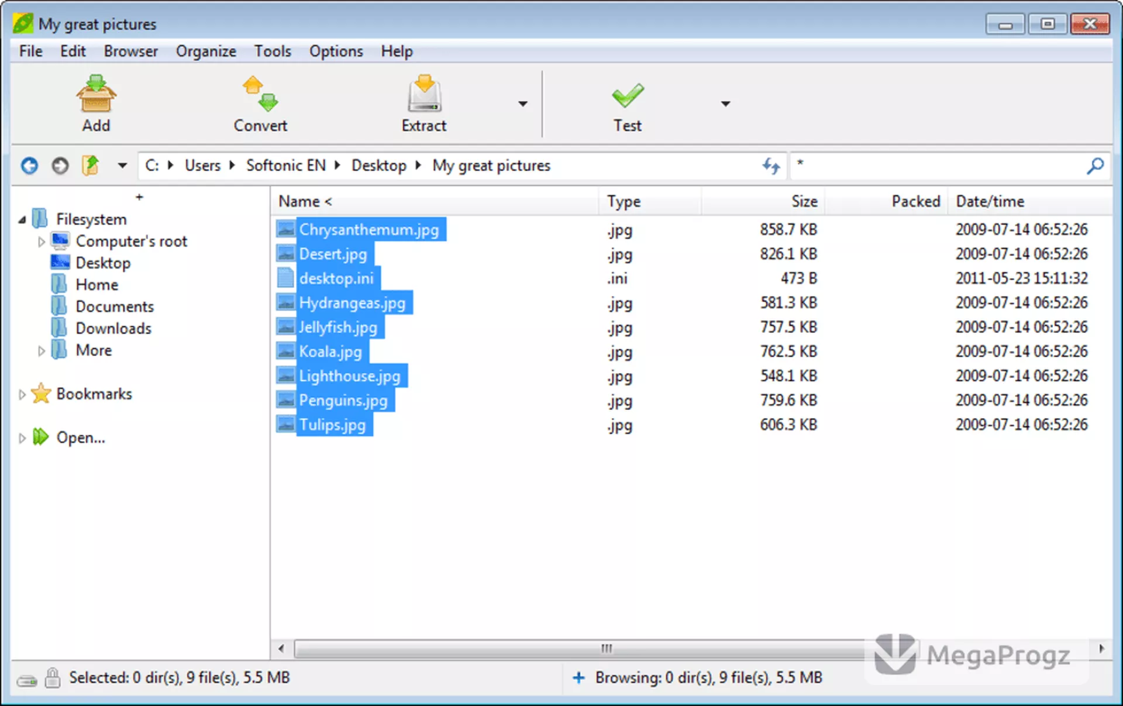Sort by the Packed column header
The width and height of the screenshot is (1123, 706).
886,201
